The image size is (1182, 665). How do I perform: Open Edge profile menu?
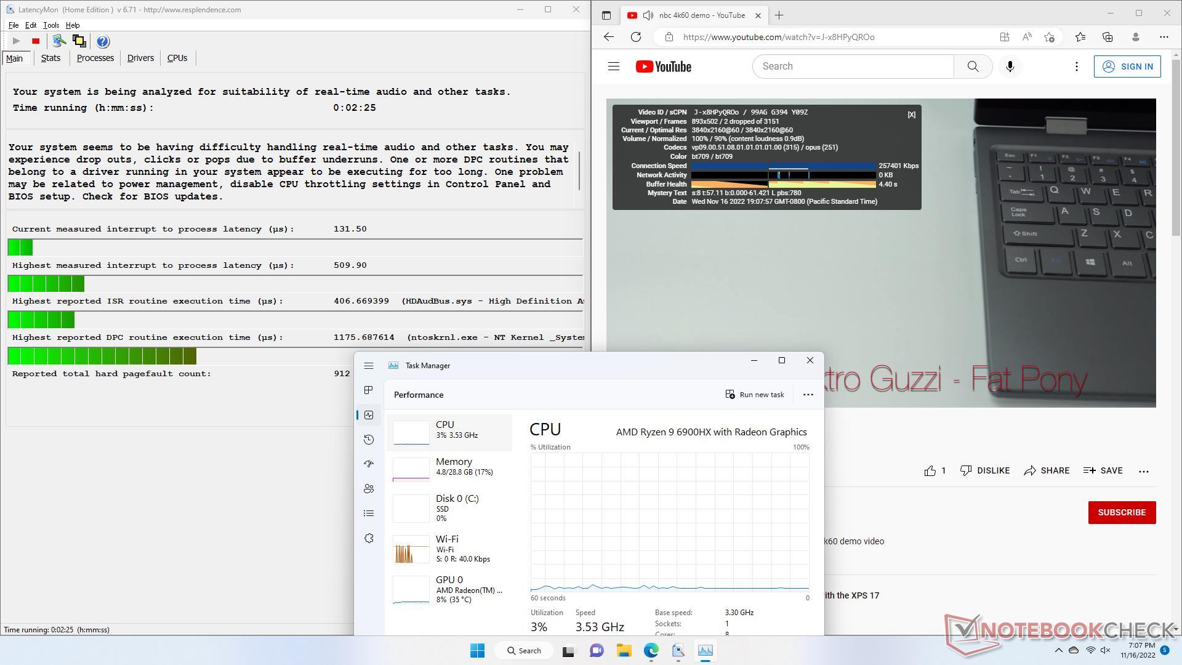click(x=1136, y=37)
